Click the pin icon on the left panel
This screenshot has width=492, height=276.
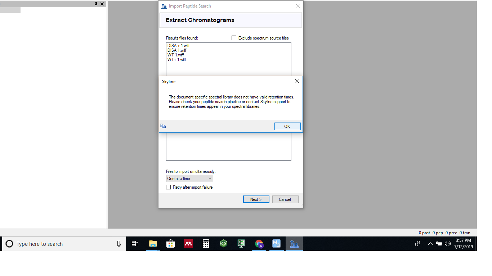pyautogui.click(x=96, y=4)
